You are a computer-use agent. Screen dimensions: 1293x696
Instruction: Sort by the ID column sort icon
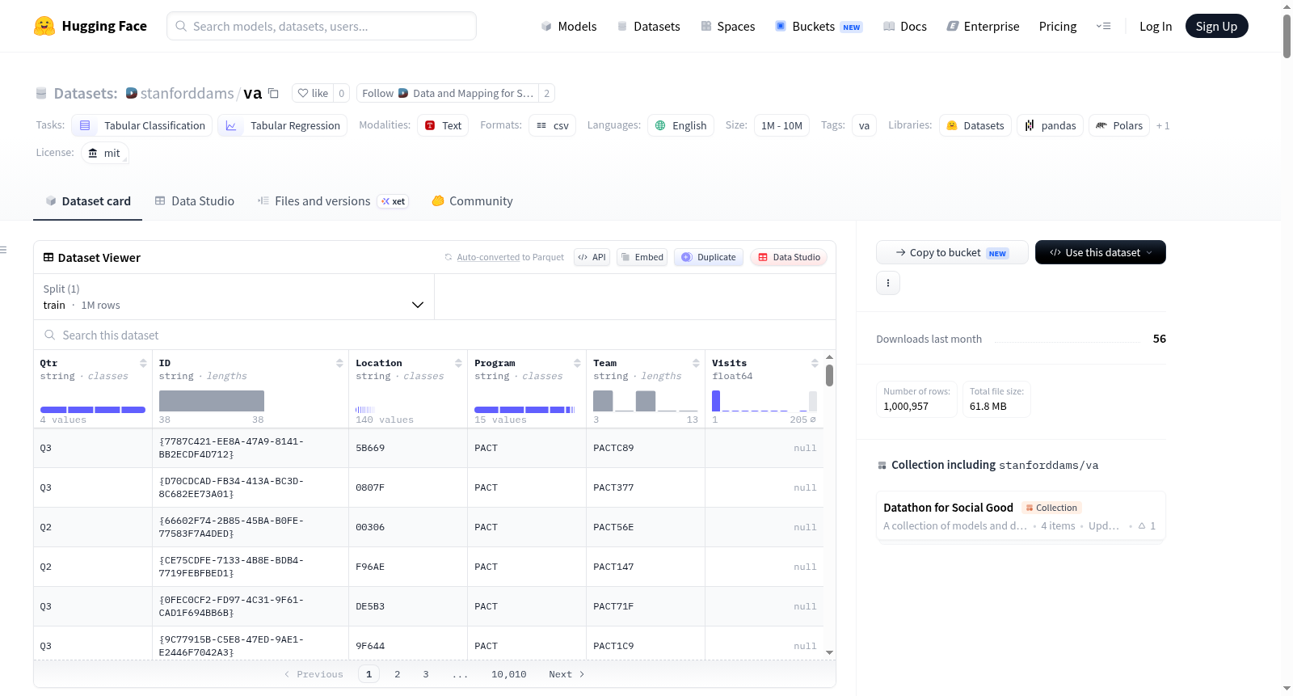[339, 363]
